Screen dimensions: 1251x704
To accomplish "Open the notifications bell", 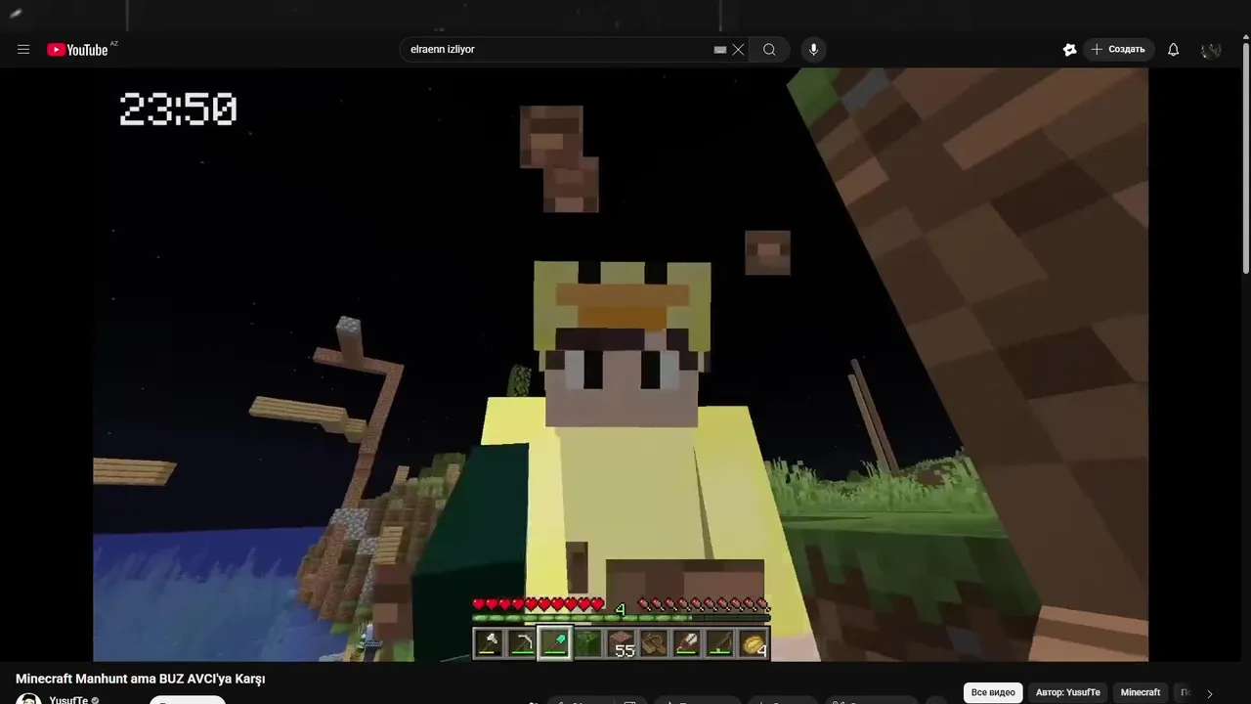I will (x=1173, y=50).
